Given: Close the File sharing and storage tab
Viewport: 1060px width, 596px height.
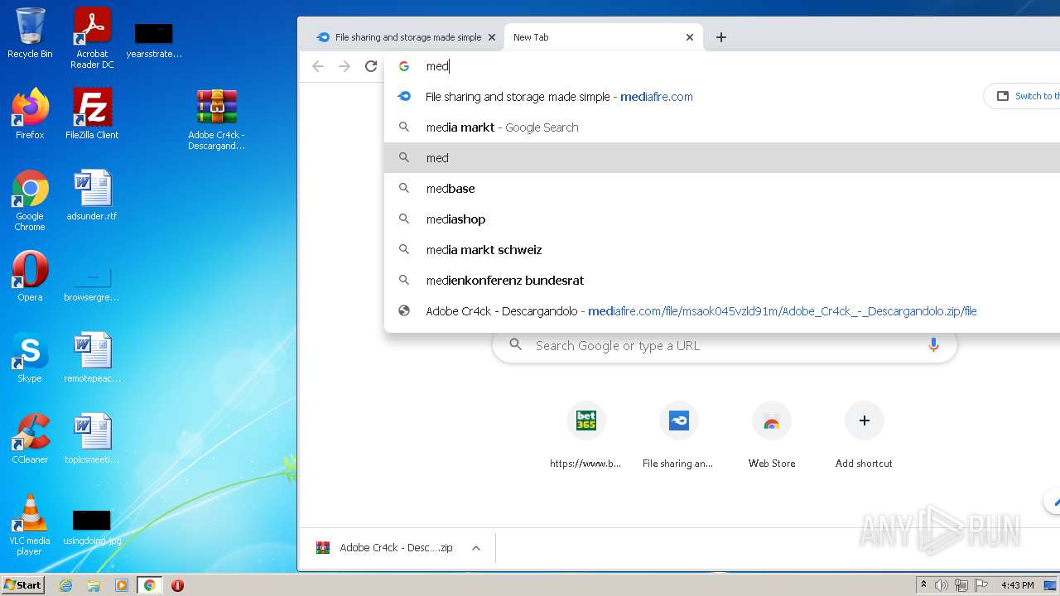Looking at the screenshot, I should (491, 37).
